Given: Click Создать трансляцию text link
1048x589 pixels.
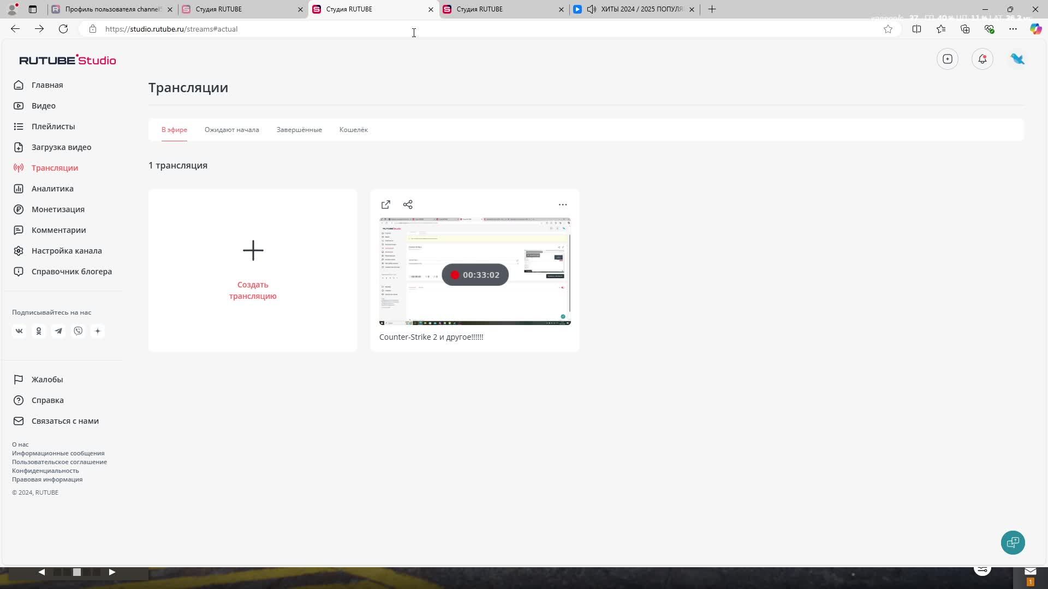Looking at the screenshot, I should (x=253, y=291).
